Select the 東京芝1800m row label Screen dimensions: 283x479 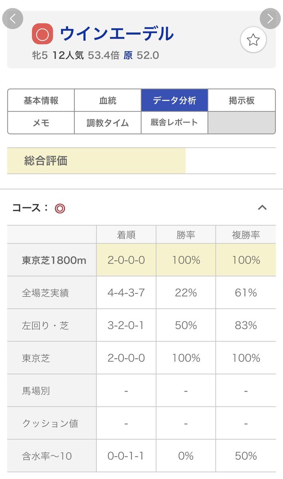[x=54, y=260]
